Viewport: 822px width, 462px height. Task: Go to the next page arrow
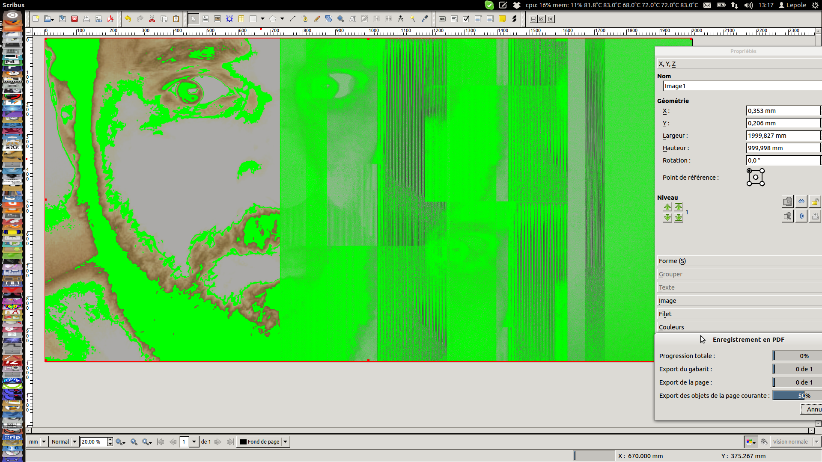pyautogui.click(x=218, y=442)
